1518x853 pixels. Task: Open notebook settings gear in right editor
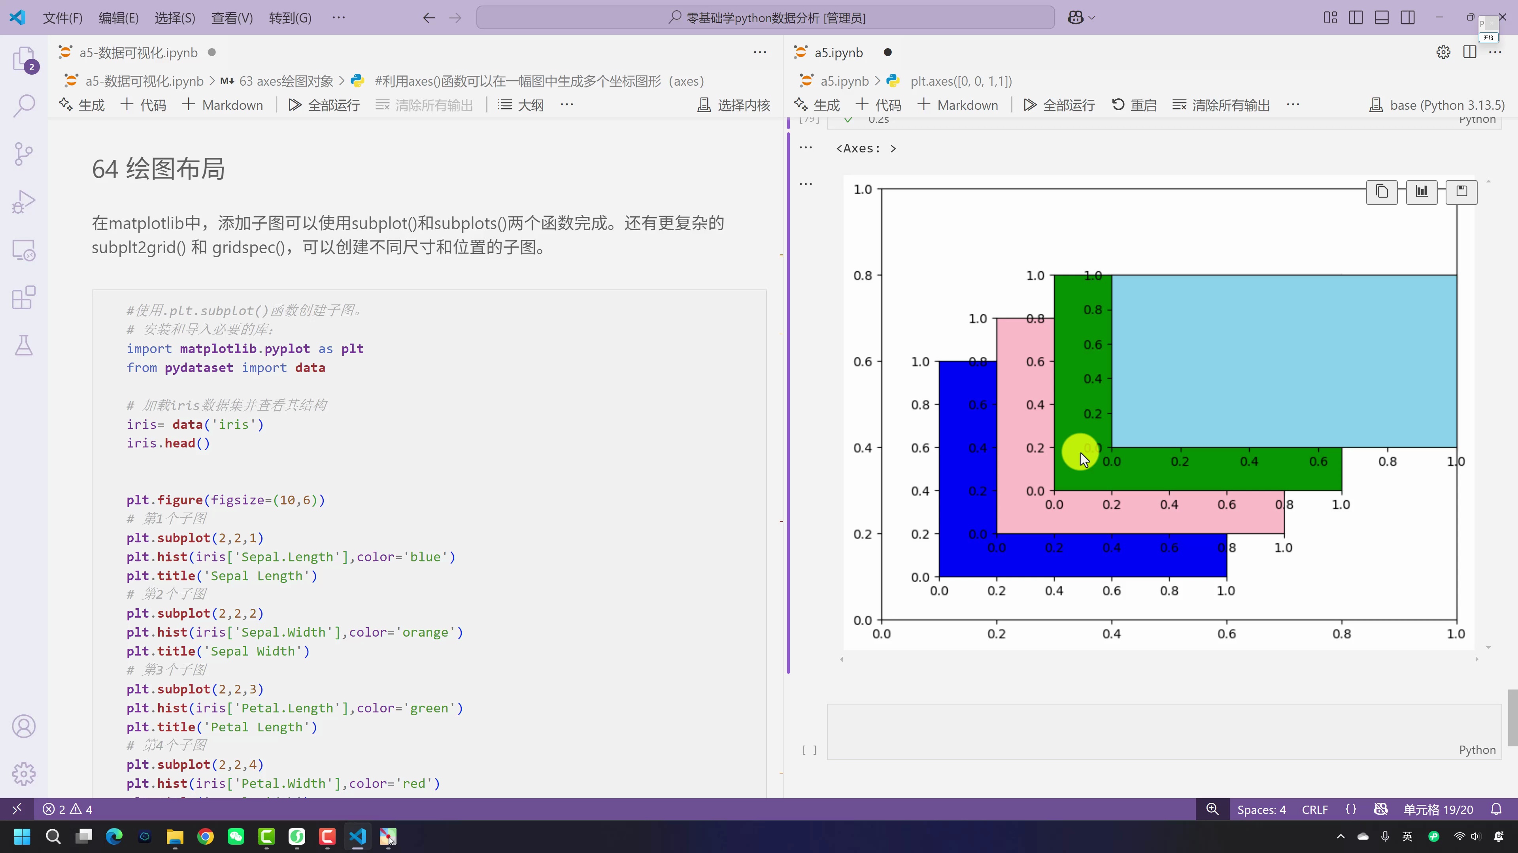pyautogui.click(x=1443, y=53)
